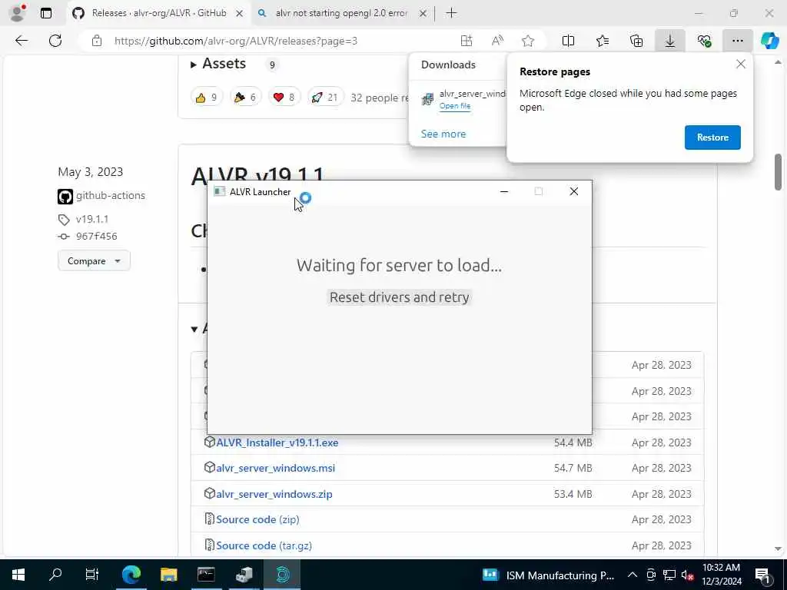Click the muted volume tray icon
Image resolution: width=787 pixels, height=590 pixels.
coord(687,575)
